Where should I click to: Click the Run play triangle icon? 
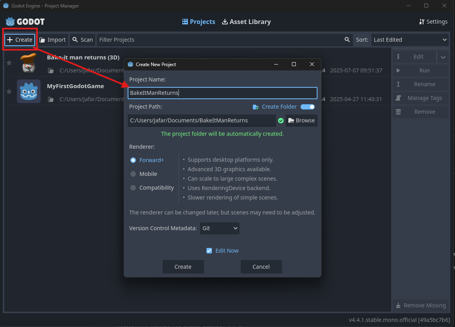(x=398, y=70)
